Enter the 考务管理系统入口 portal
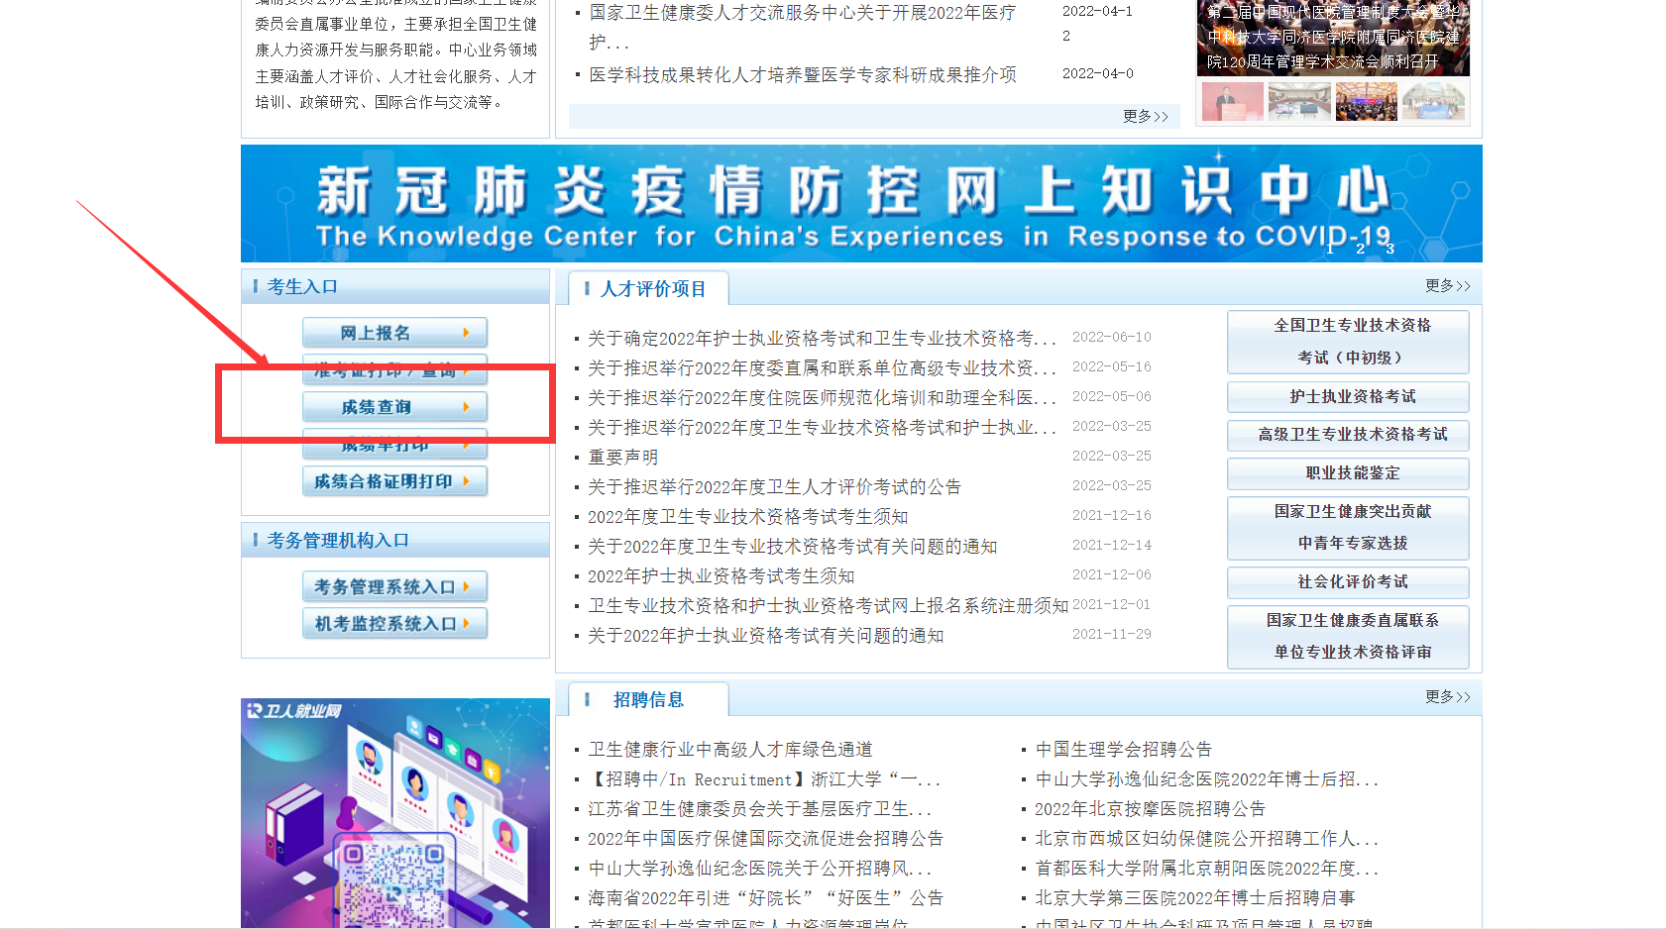 point(394,587)
